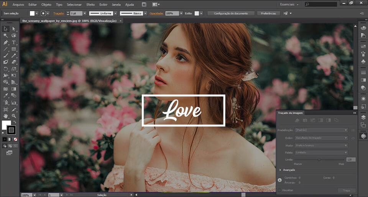Open the Efeito menu
The image size is (368, 197).
pyautogui.click(x=90, y=5)
